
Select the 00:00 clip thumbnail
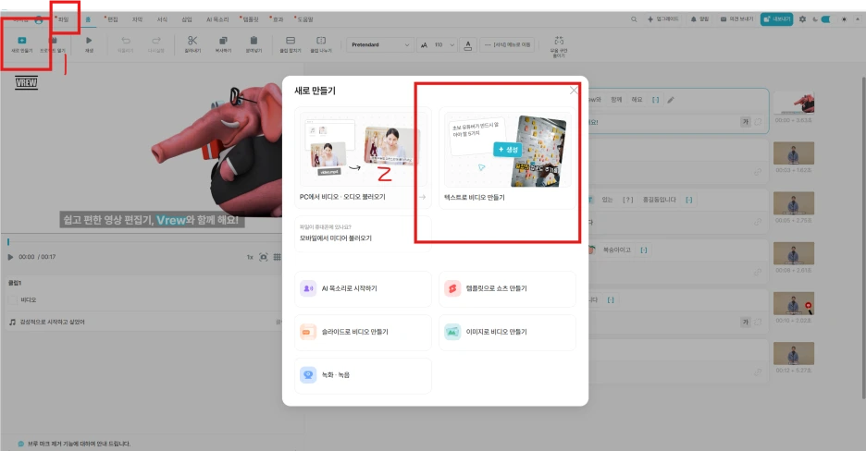(794, 103)
